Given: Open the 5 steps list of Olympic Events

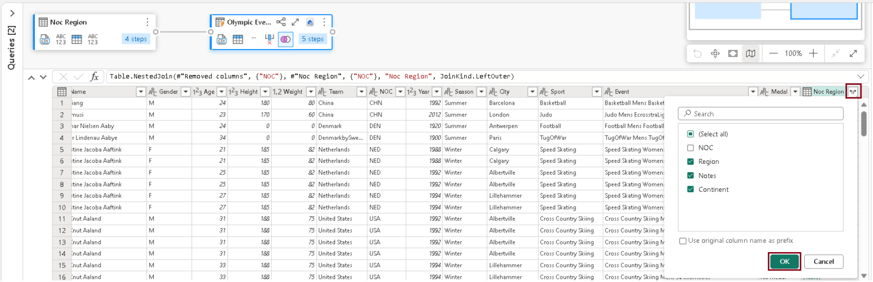Looking at the screenshot, I should click(x=313, y=39).
